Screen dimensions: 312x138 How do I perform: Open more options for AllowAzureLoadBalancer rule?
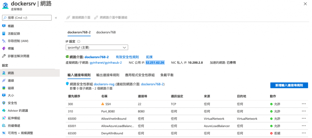click(x=304, y=126)
